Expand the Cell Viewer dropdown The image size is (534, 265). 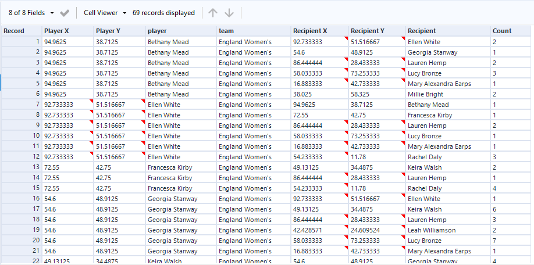tap(105, 13)
